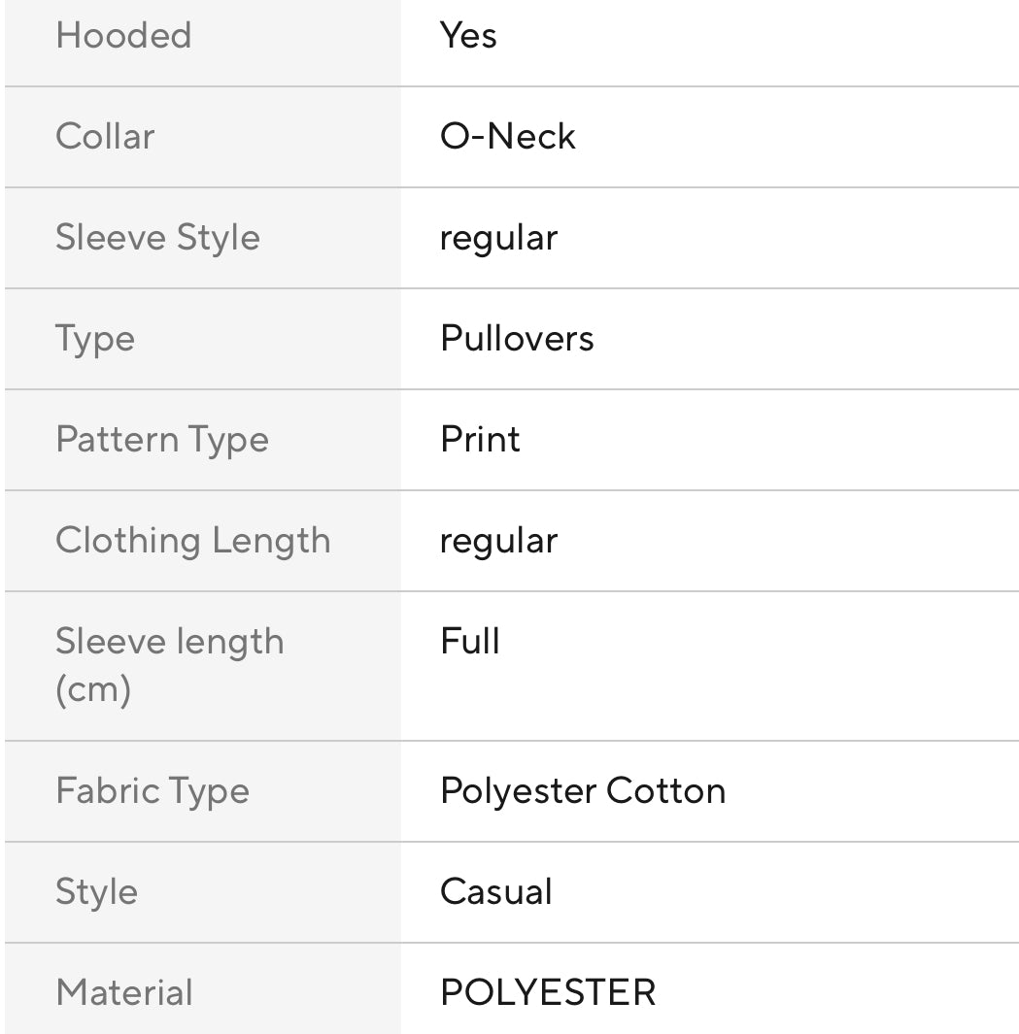
Task: Select the Casual style value
Action: [x=495, y=892]
